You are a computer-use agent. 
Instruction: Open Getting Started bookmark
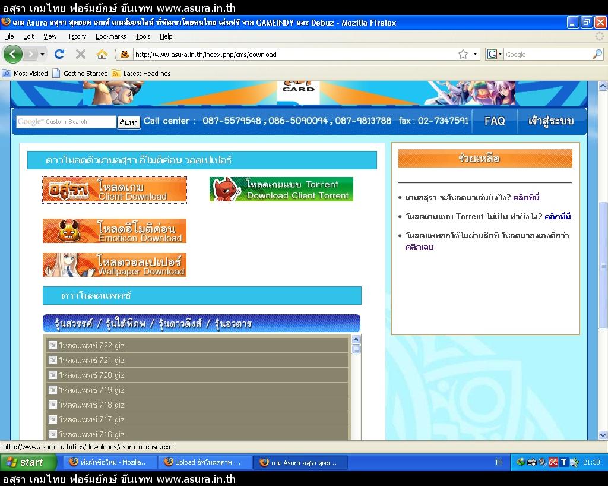[80, 73]
